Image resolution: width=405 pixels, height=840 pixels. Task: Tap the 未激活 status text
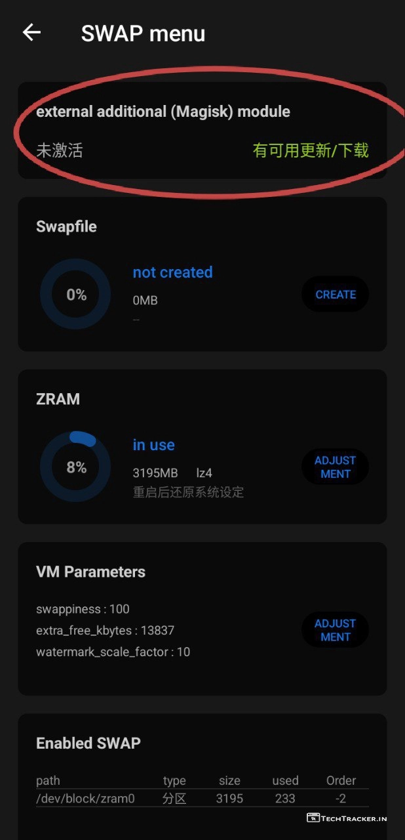click(x=60, y=150)
